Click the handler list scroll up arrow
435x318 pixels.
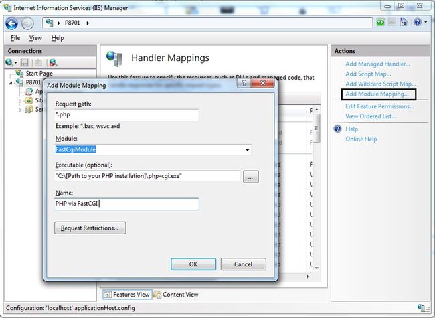pyautogui.click(x=317, y=110)
